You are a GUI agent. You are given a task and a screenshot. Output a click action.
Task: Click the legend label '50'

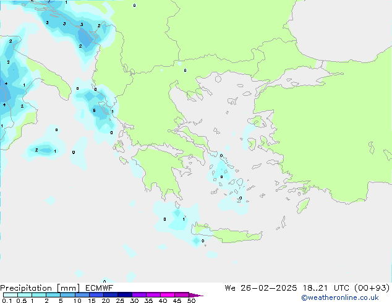191,301
